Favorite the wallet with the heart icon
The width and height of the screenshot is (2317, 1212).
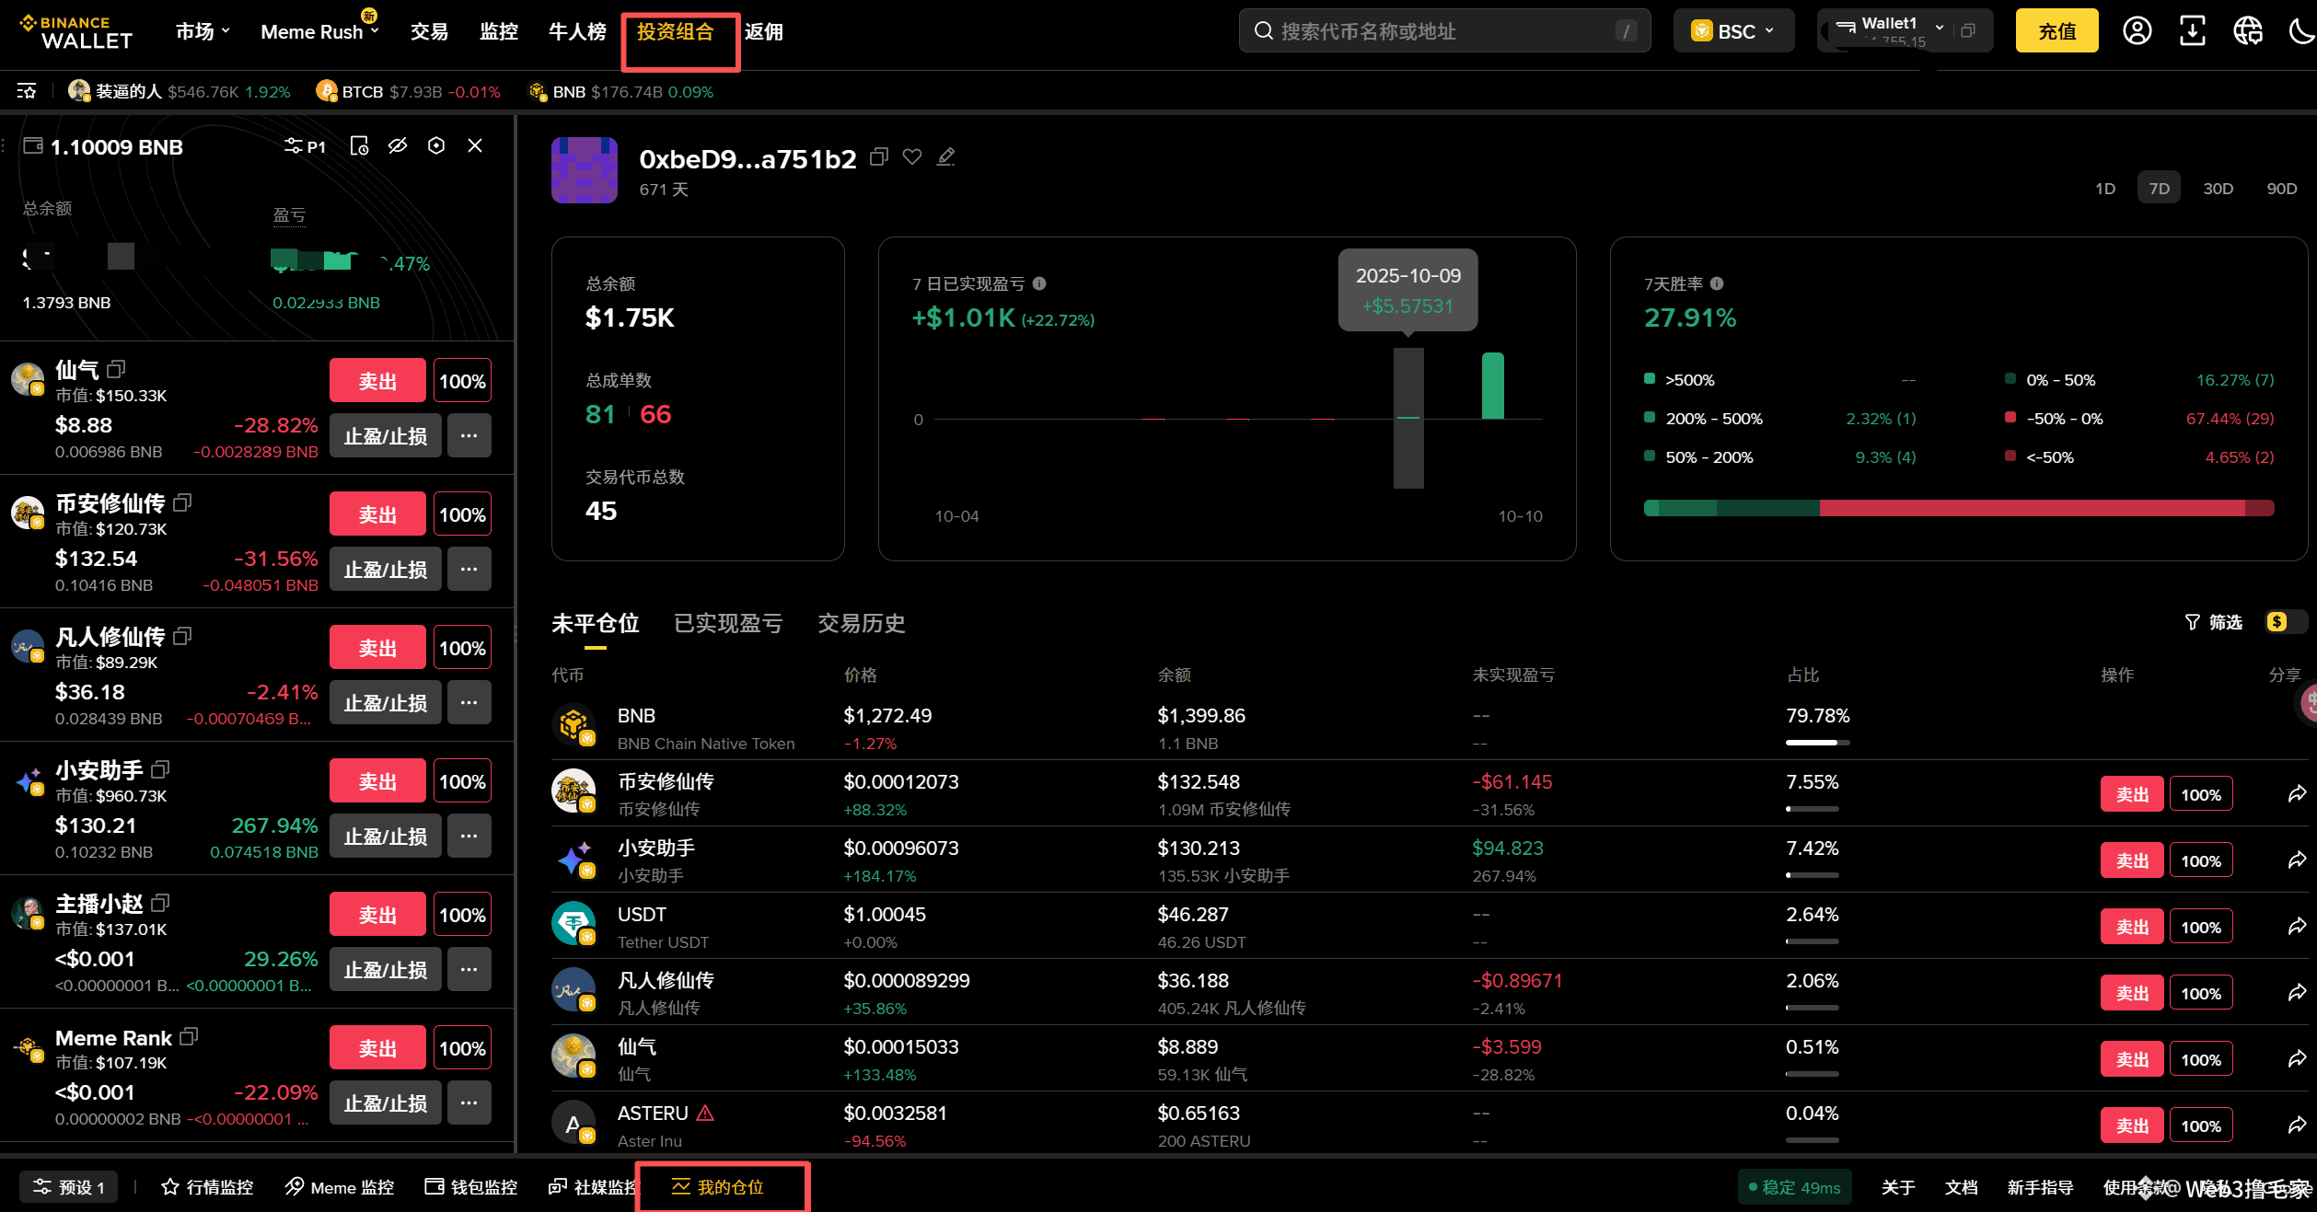(912, 157)
